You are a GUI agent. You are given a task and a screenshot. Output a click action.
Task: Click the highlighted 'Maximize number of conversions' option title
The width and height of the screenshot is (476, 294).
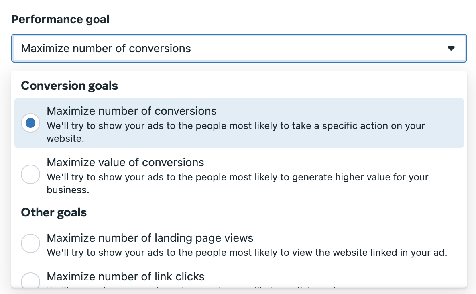point(132,111)
